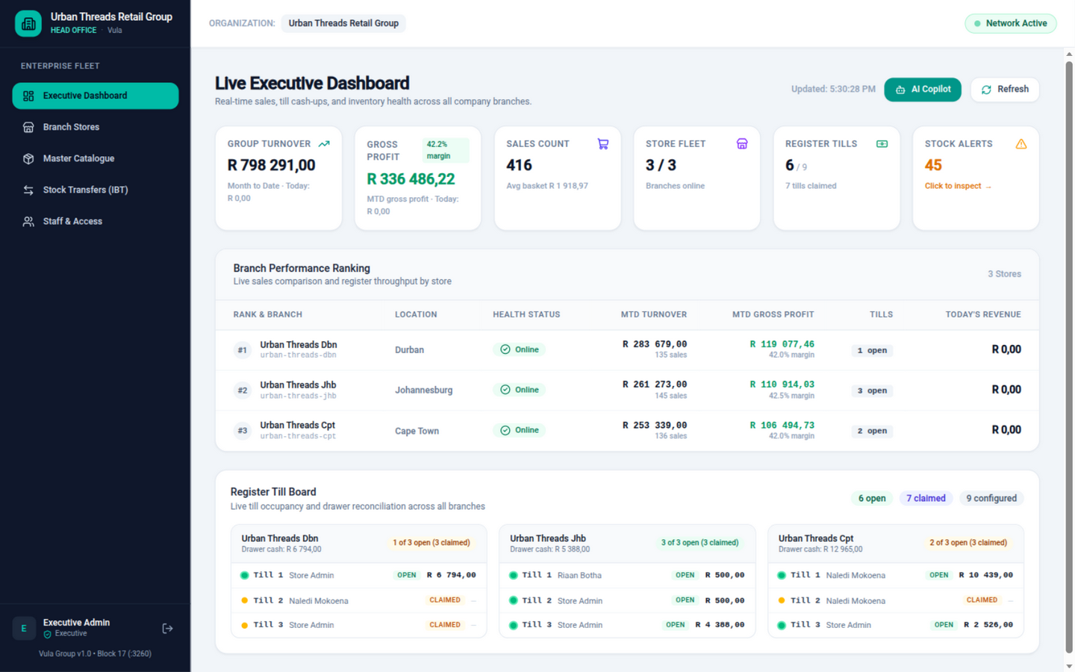Click the 1 of 3 open Dbn badge
The height and width of the screenshot is (672, 1075).
pyautogui.click(x=431, y=543)
